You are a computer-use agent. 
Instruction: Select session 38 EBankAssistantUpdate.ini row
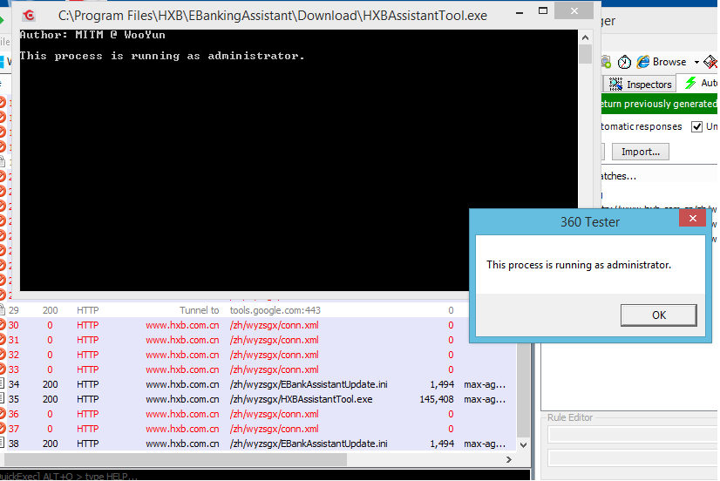pos(257,444)
